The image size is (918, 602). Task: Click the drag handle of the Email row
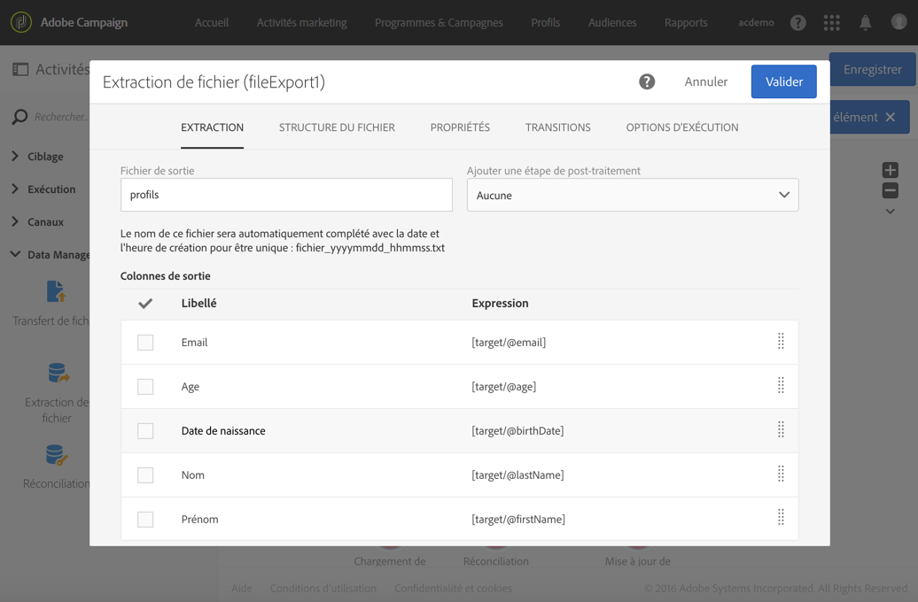[781, 342]
